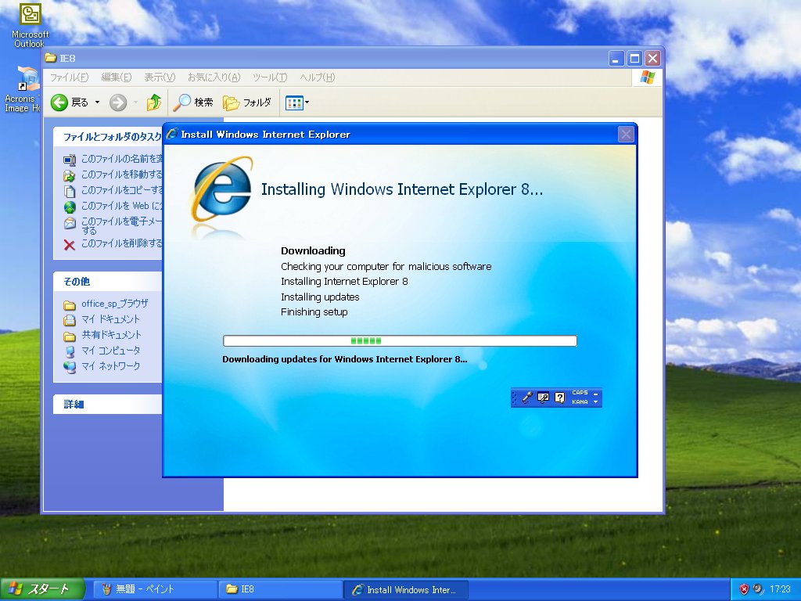Click the スタート button
This screenshot has width=801, height=601.
pos(42,589)
